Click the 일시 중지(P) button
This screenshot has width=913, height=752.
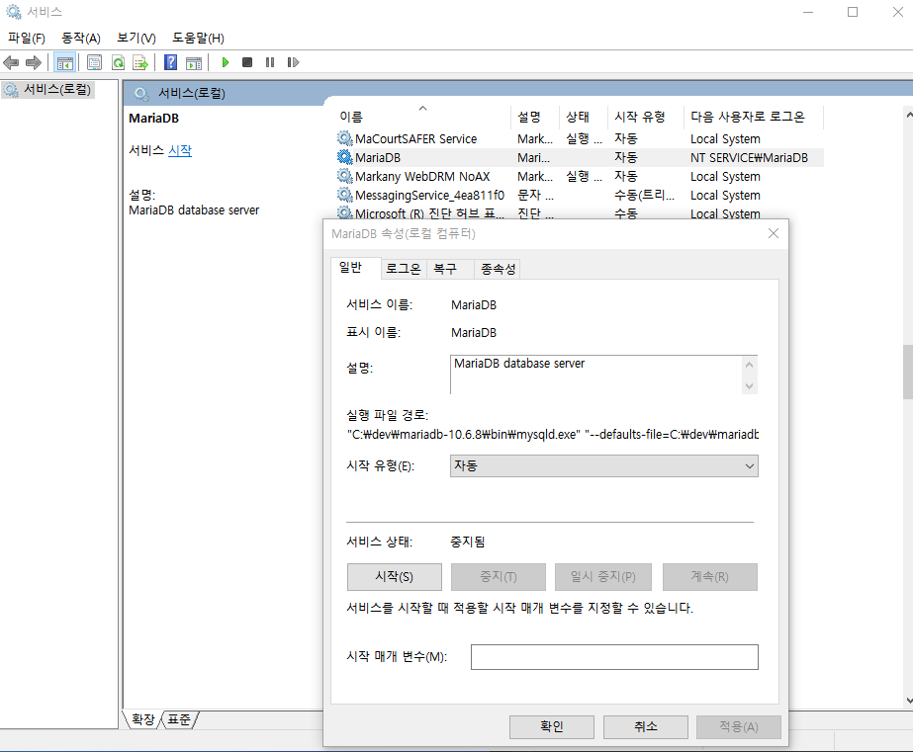click(x=603, y=576)
